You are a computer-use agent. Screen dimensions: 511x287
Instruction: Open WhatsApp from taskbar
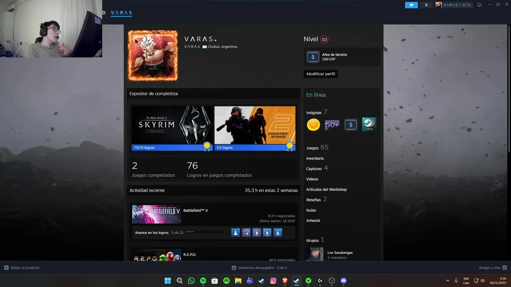pyautogui.click(x=191, y=281)
